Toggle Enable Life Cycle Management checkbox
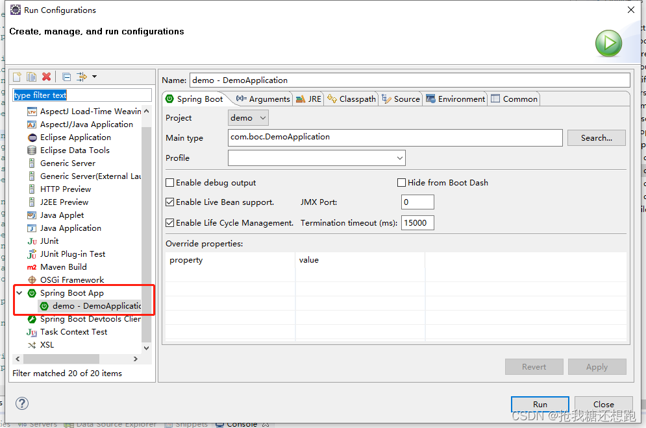This screenshot has width=646, height=428. click(169, 222)
